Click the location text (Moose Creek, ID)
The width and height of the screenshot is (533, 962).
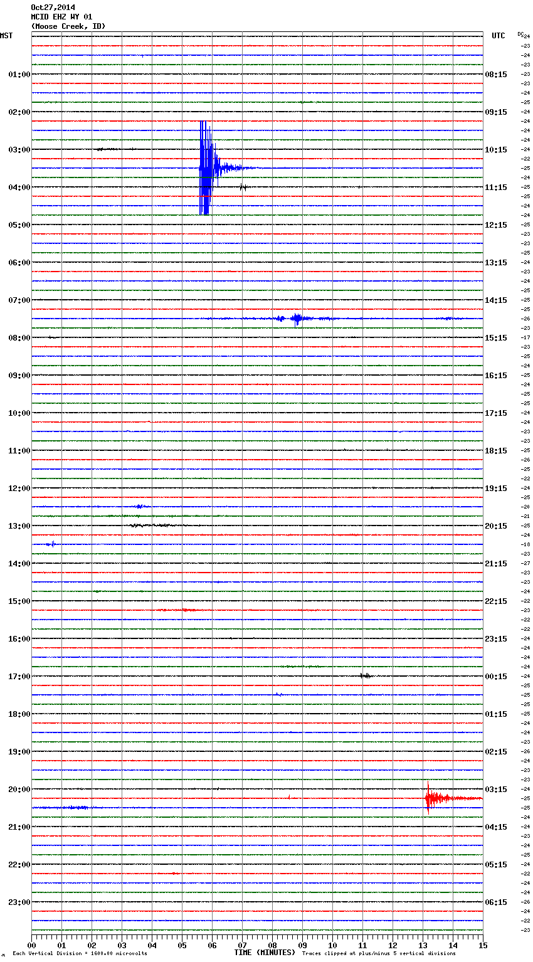(x=68, y=26)
